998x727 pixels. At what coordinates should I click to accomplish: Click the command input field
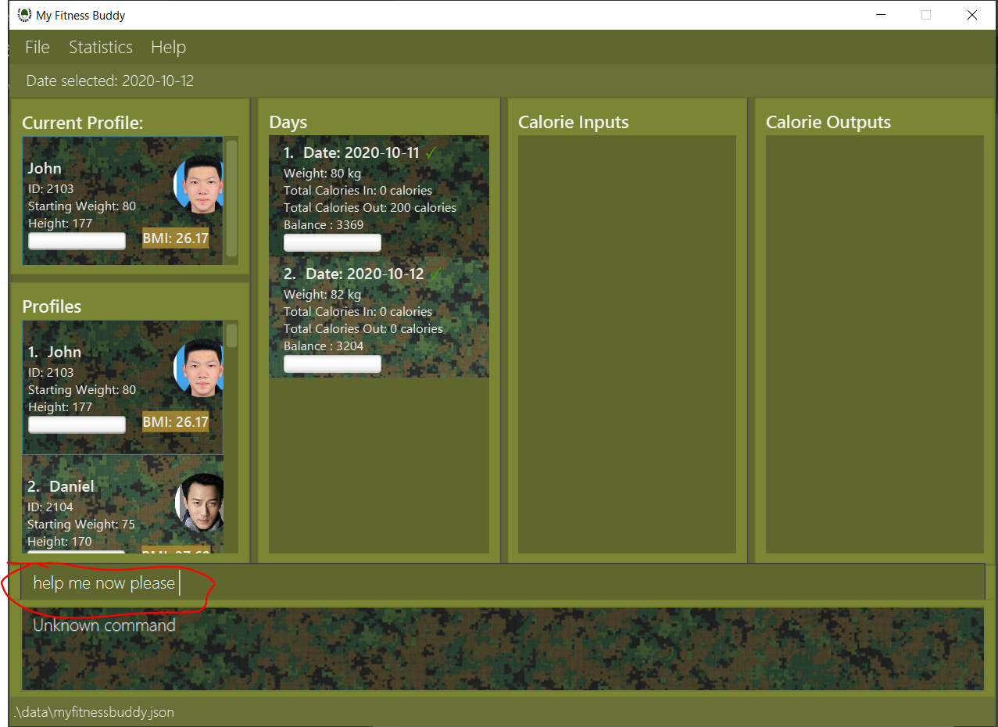503,583
